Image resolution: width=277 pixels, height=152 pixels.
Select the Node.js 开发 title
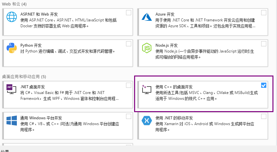(167, 45)
